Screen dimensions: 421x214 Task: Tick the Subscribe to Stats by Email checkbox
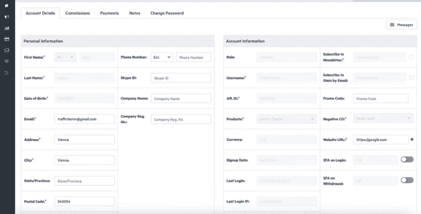[x=411, y=78]
